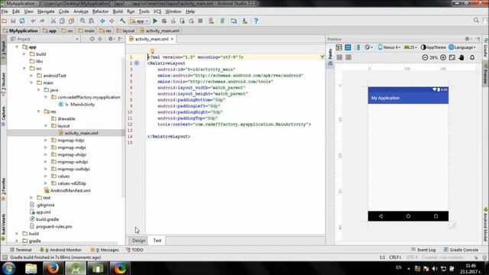The image size is (489, 275).
Task: Click the Find magnifier toolbar icon
Action: (x=83, y=21)
